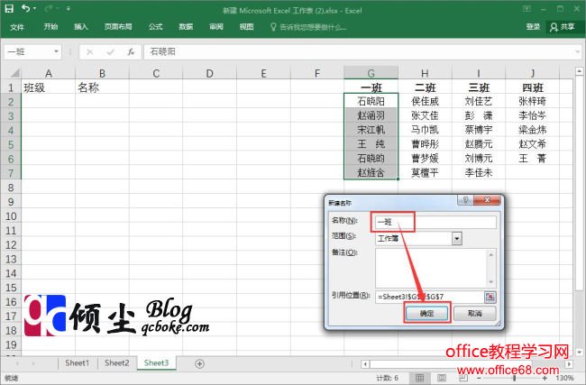The image size is (586, 385).
Task: Click the 二班 header cell
Action: pyautogui.click(x=425, y=87)
